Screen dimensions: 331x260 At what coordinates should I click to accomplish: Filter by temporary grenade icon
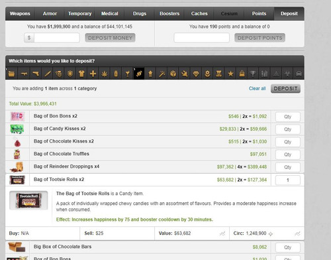point(59,74)
